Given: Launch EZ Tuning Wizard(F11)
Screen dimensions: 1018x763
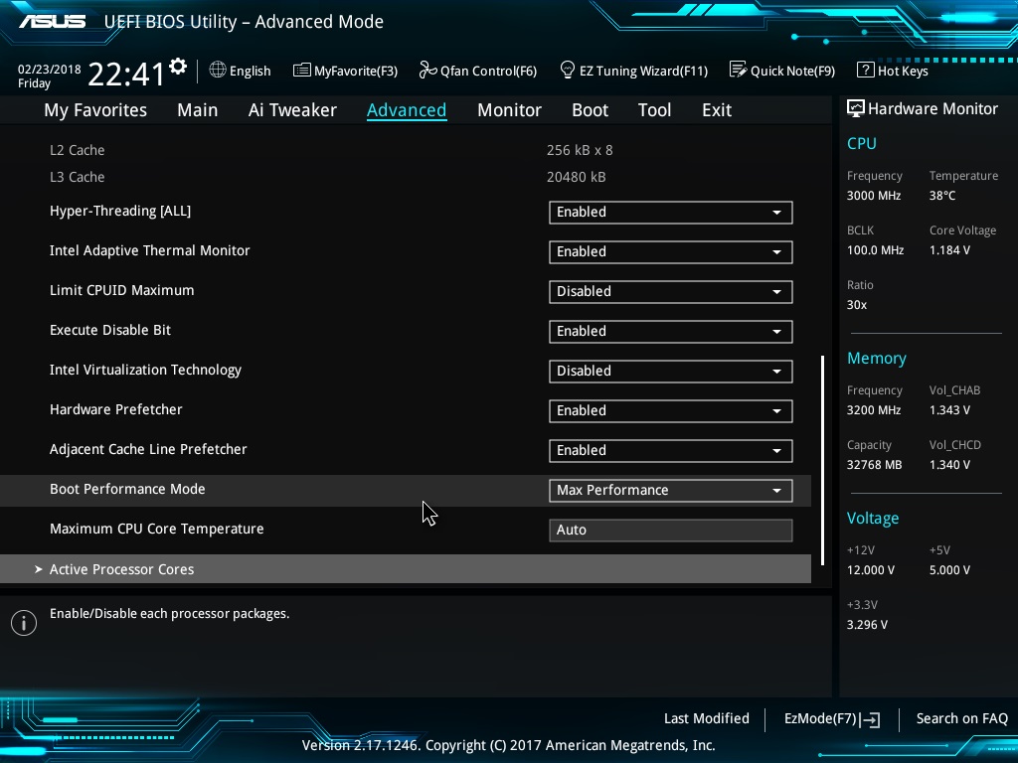Looking at the screenshot, I should pyautogui.click(x=633, y=71).
